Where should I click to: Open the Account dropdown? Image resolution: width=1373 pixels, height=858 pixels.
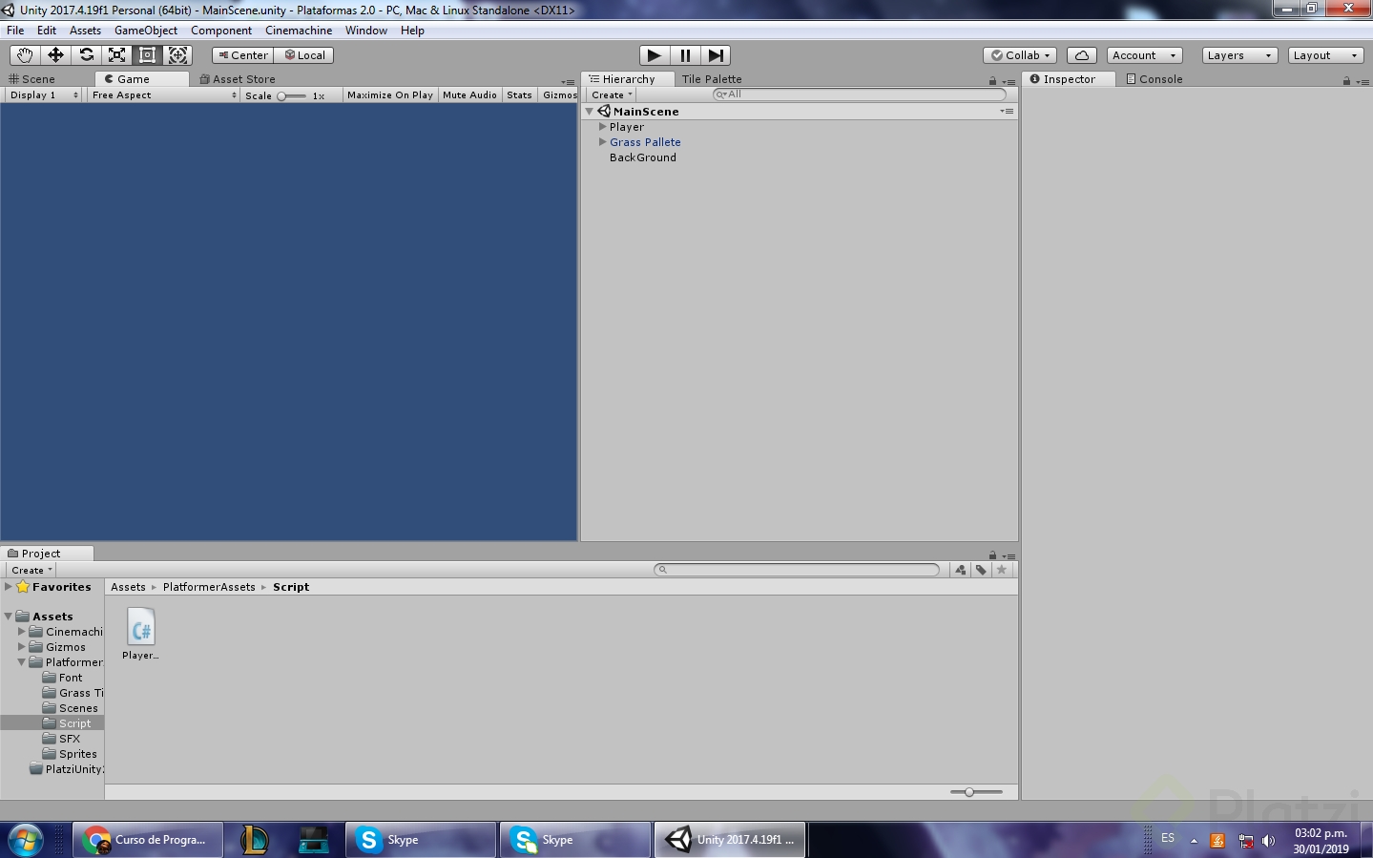(1145, 55)
